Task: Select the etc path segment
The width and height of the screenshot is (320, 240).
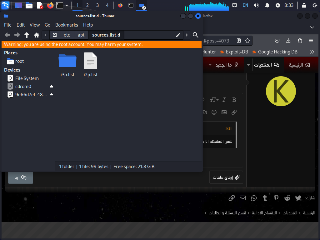Action: coord(67,35)
